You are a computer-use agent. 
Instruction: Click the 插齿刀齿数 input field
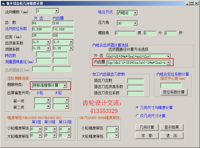pos(136,81)
